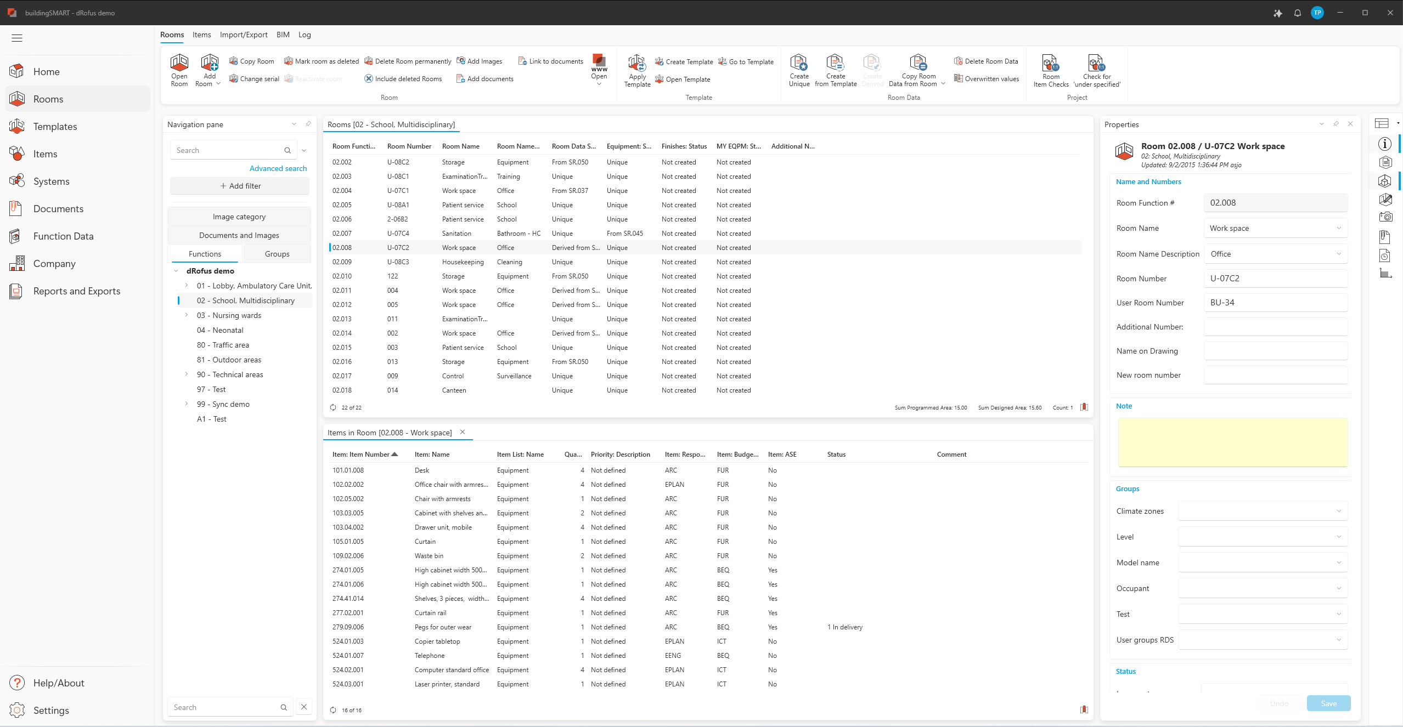Collapse the dRofus demo root node
This screenshot has height=727, width=1403.
pos(176,271)
